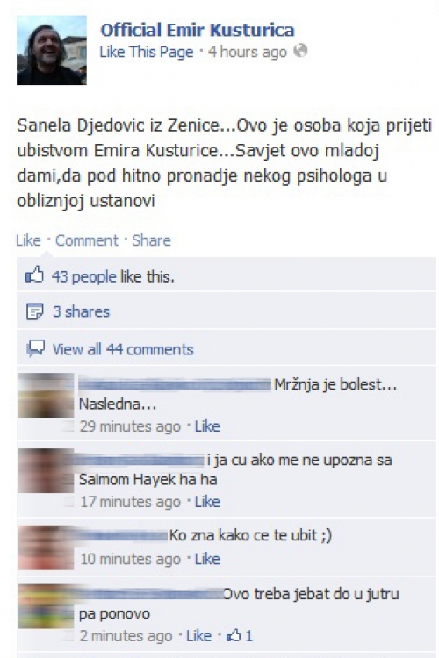Click Comment under the post
This screenshot has height=658, width=439.
pos(87,240)
